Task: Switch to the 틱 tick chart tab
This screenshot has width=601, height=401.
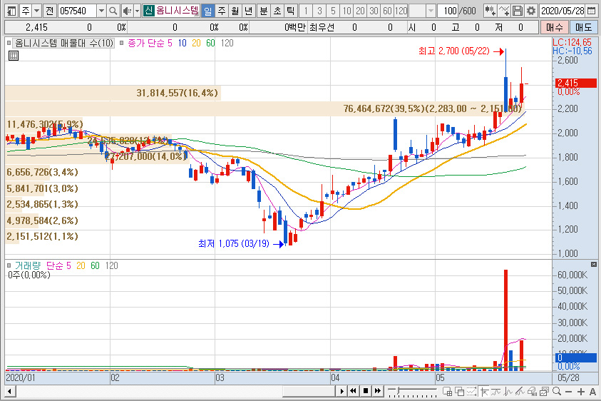Action: (291, 11)
